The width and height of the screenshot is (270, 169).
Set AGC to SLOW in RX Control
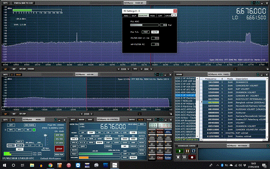[133, 158]
